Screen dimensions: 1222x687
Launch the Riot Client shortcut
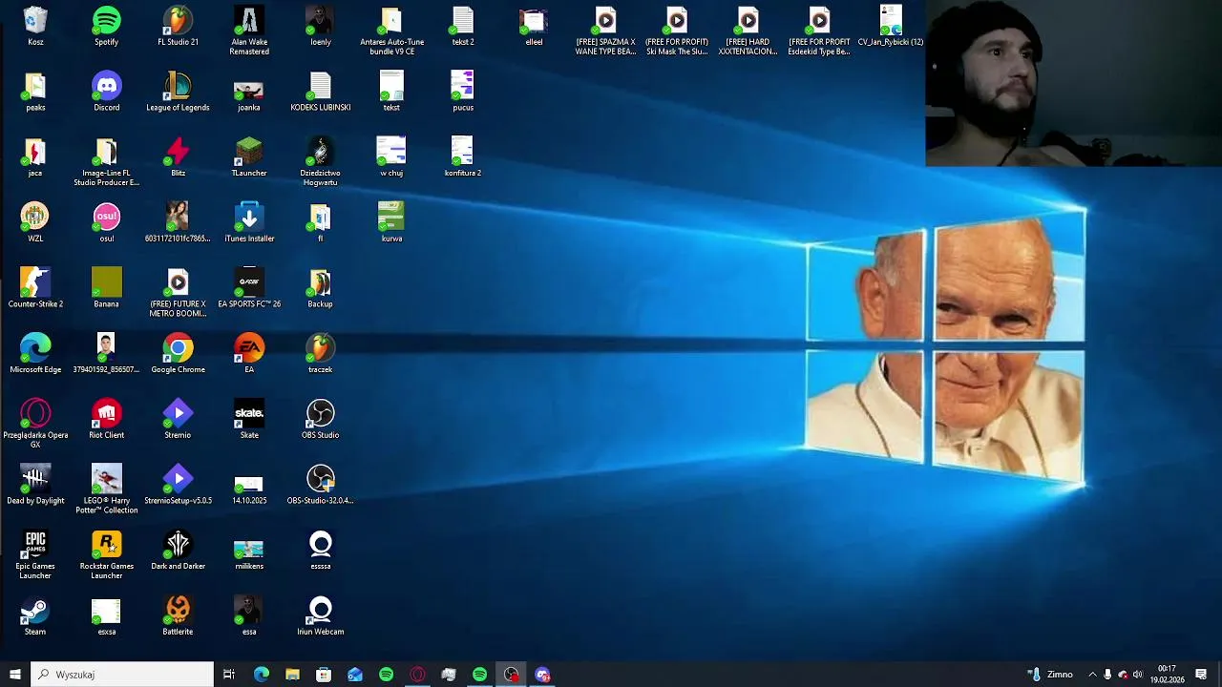click(106, 420)
